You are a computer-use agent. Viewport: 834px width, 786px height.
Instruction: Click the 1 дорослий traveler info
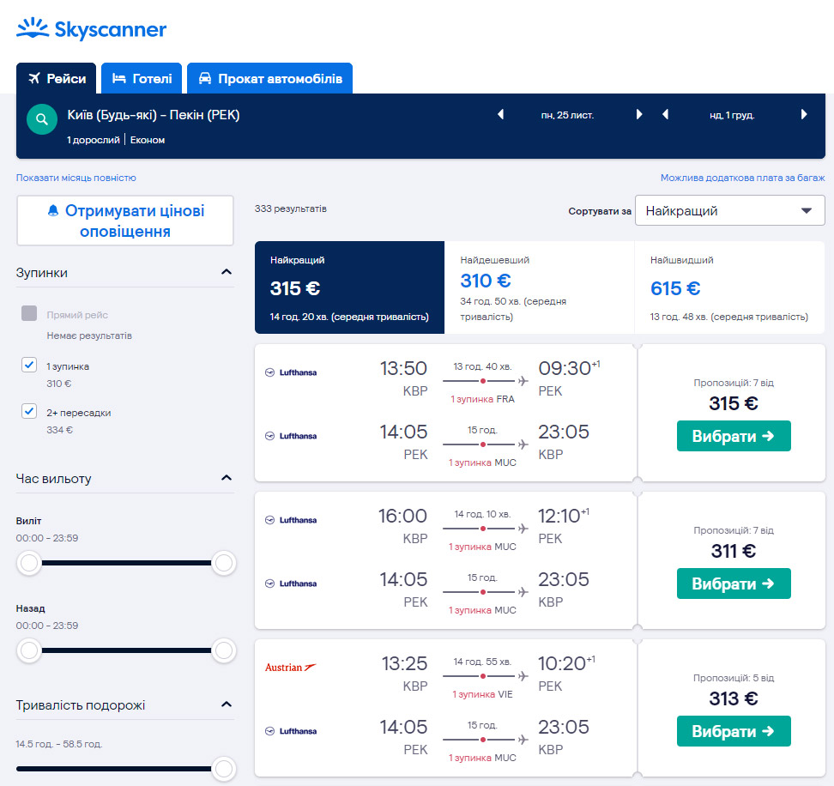coord(93,140)
